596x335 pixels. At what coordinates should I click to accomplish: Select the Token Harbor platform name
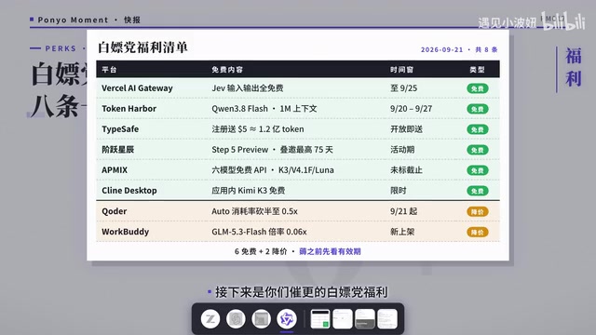(129, 109)
